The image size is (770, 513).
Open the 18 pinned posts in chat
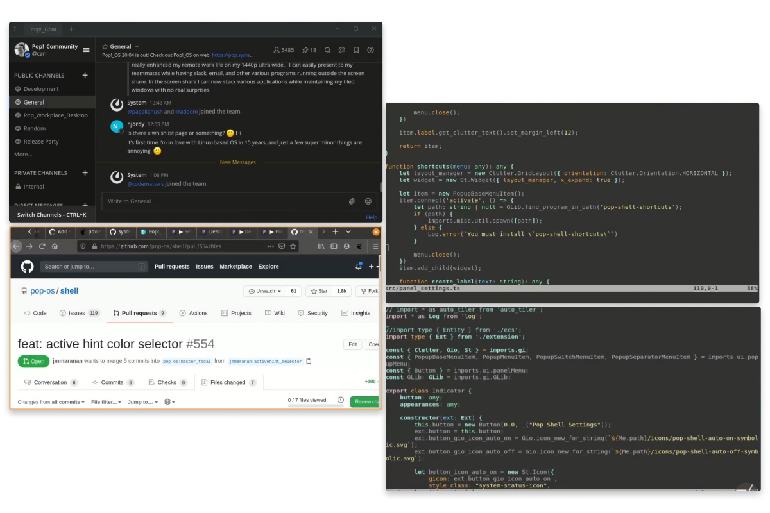pos(309,50)
